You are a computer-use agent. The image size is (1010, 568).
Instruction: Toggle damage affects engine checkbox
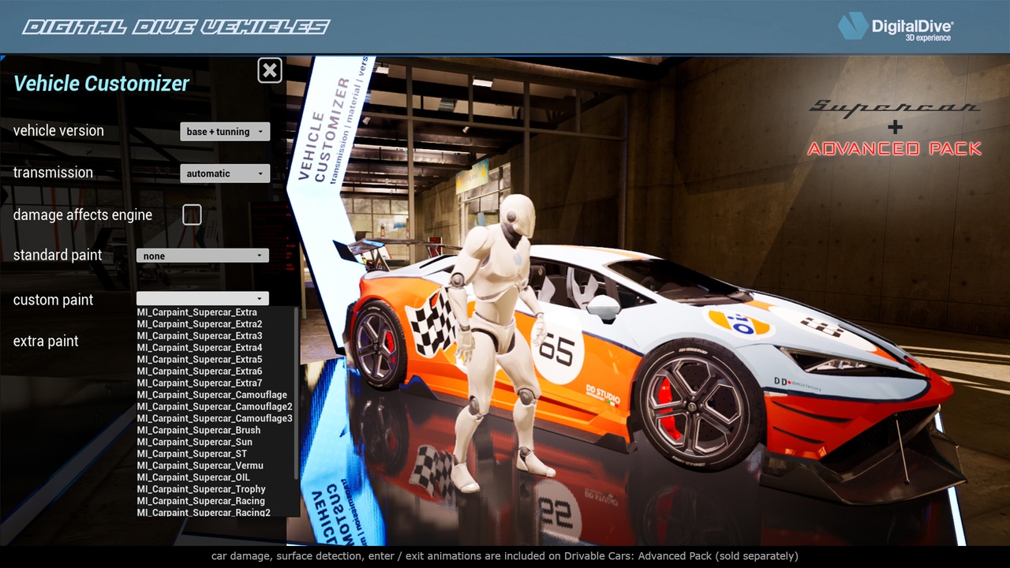click(x=192, y=215)
